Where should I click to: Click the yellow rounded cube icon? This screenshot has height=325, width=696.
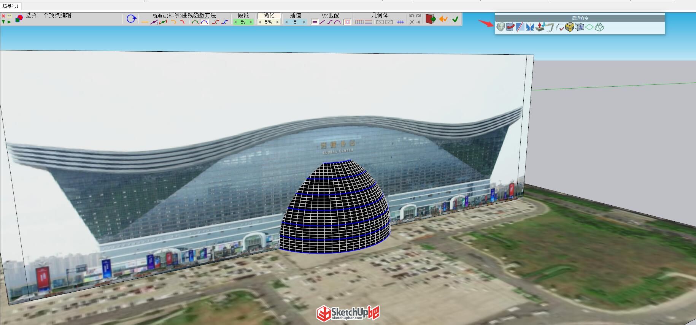(x=570, y=27)
